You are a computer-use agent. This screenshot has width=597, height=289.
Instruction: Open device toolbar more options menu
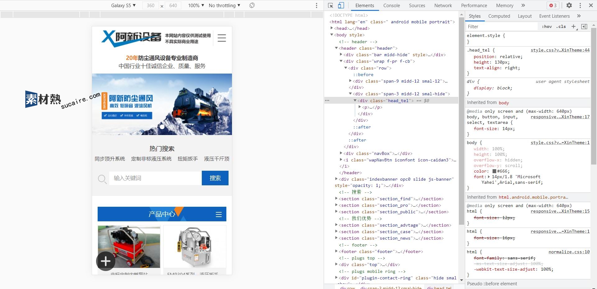[x=317, y=5]
